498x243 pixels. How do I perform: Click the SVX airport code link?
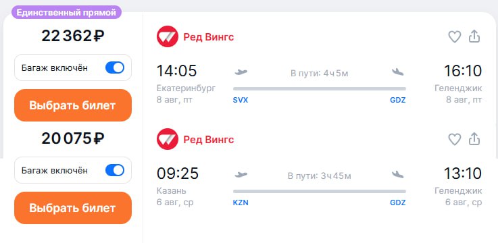(x=241, y=101)
